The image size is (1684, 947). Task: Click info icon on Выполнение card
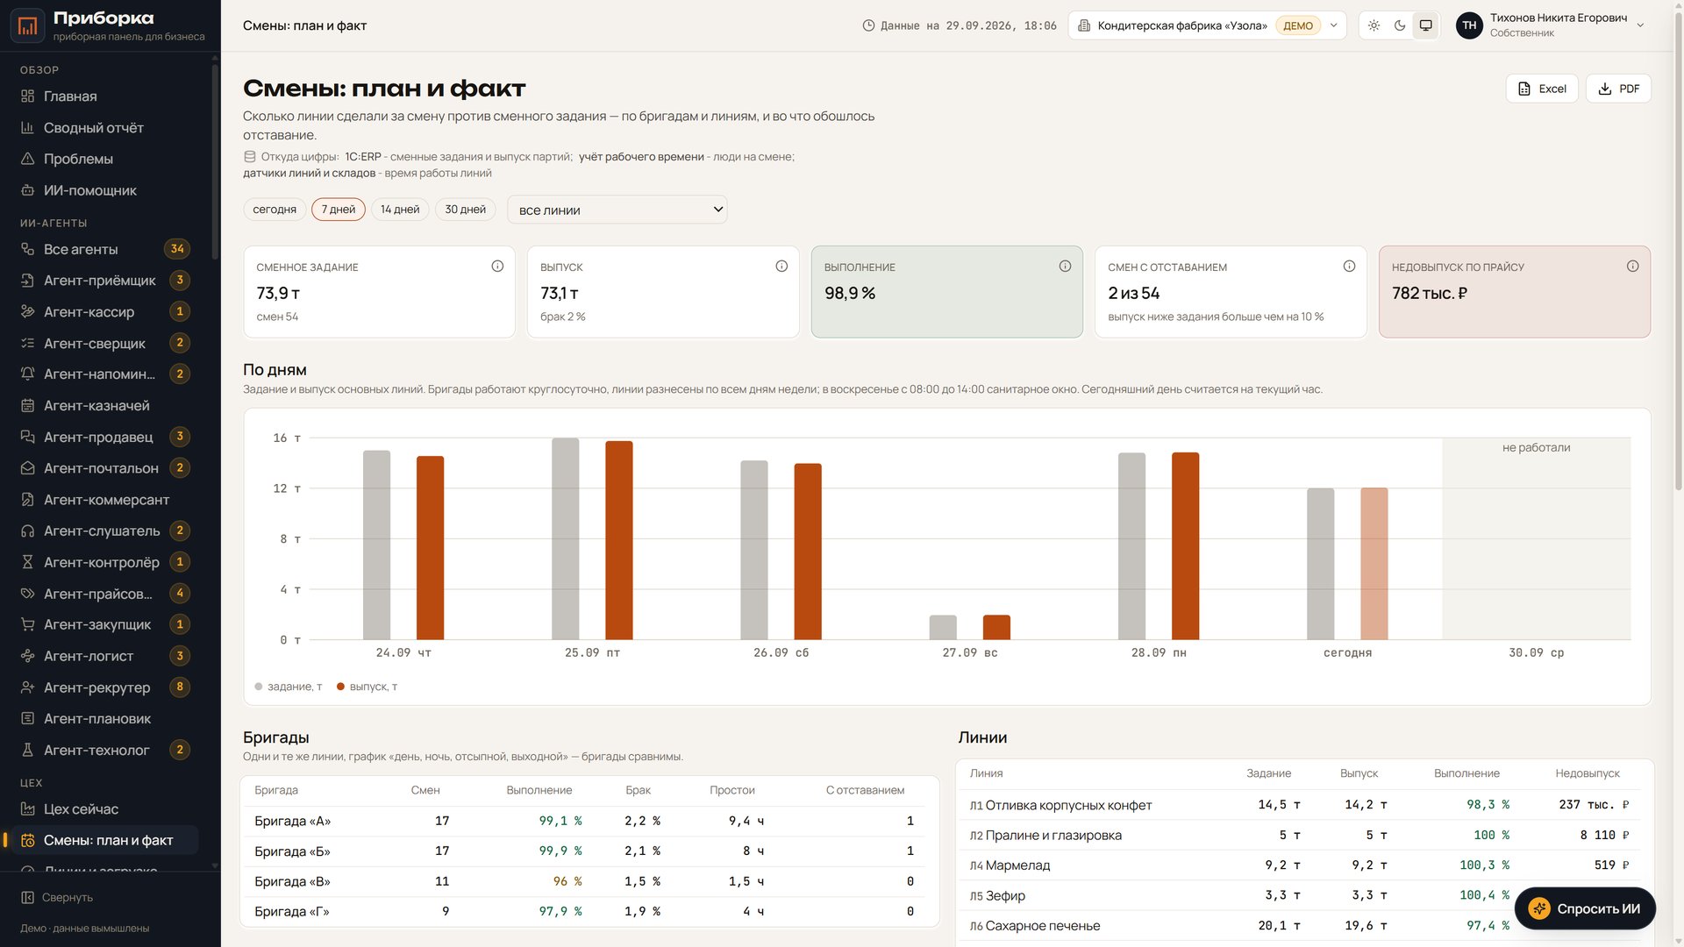[1065, 267]
